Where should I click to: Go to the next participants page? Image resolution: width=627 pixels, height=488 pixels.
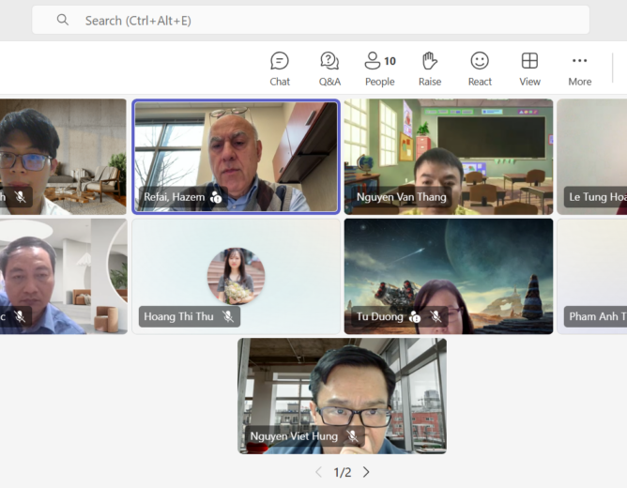click(366, 472)
